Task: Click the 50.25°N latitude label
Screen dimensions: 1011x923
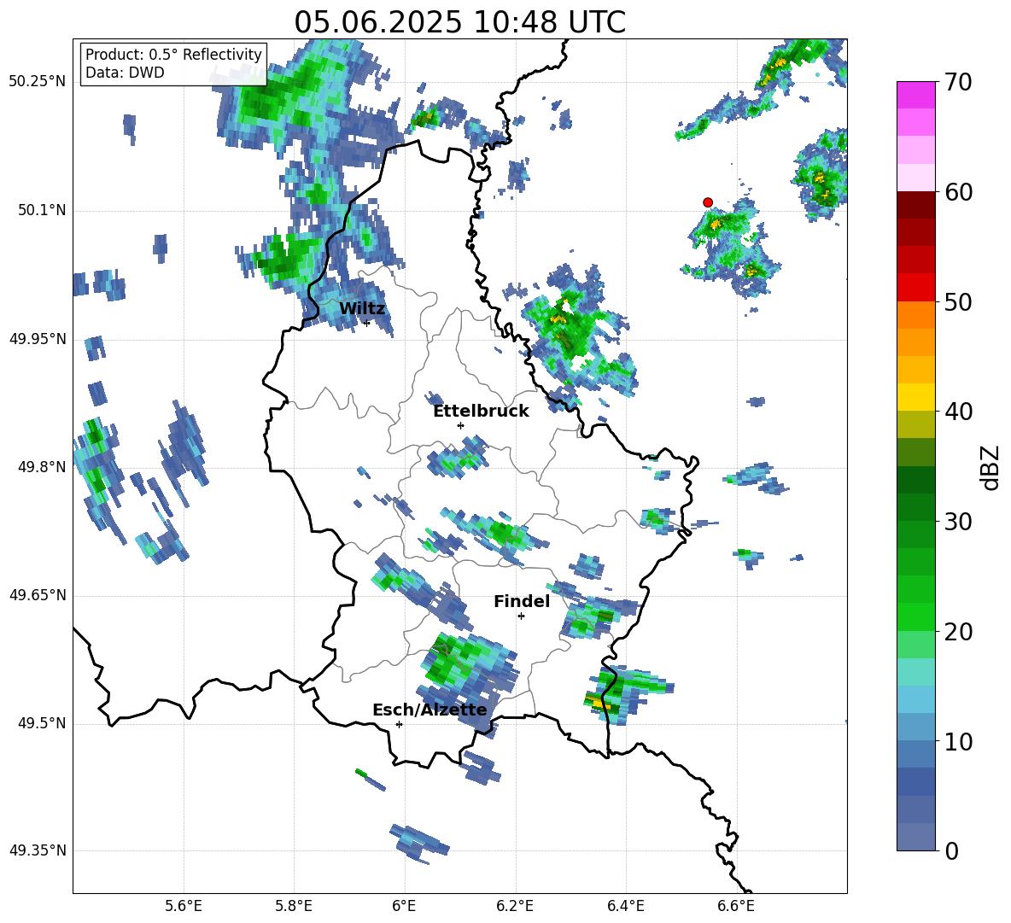Action: pyautogui.click(x=38, y=82)
